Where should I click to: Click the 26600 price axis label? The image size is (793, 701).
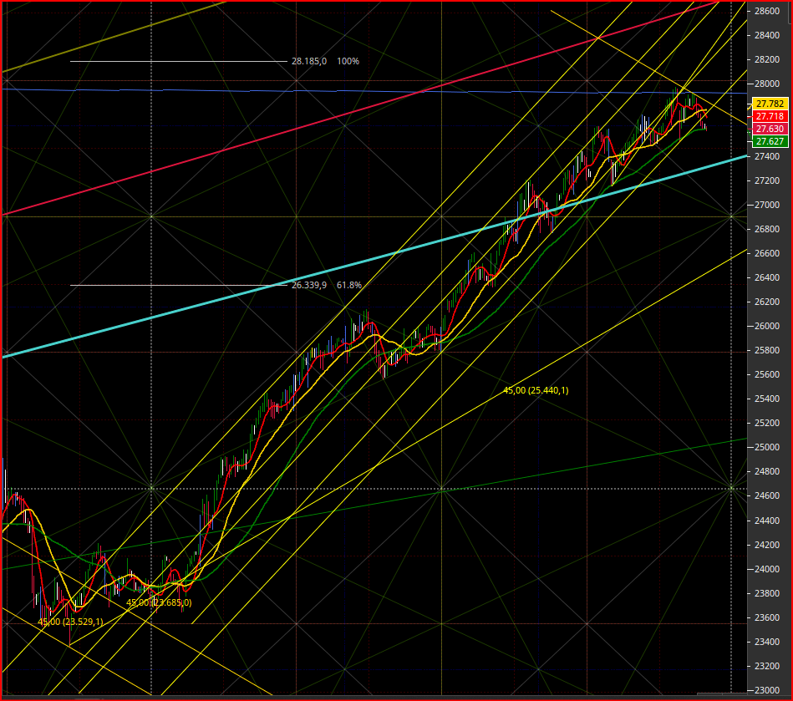click(767, 253)
